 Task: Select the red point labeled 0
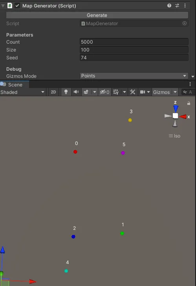(75, 152)
